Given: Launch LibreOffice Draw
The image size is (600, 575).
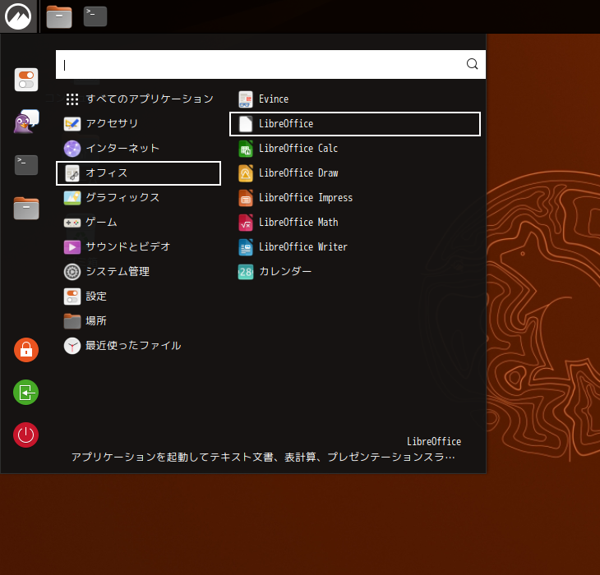Looking at the screenshot, I should (x=355, y=173).
